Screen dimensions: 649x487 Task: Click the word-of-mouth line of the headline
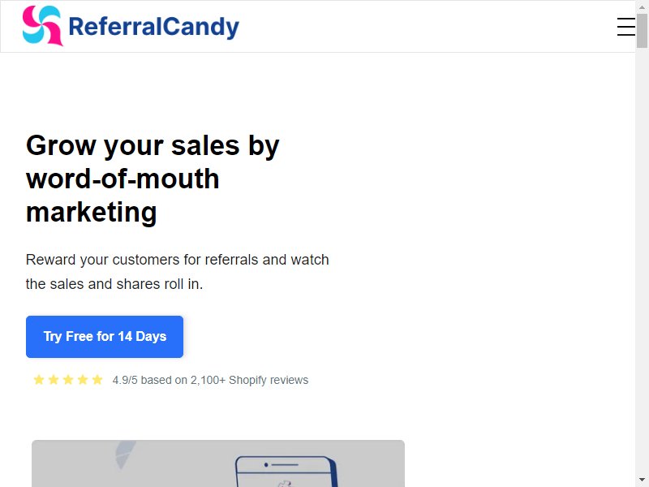[x=122, y=179]
